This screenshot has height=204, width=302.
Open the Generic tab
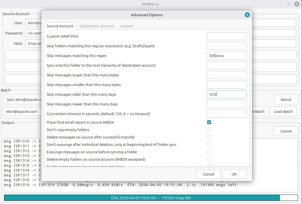point(126,26)
